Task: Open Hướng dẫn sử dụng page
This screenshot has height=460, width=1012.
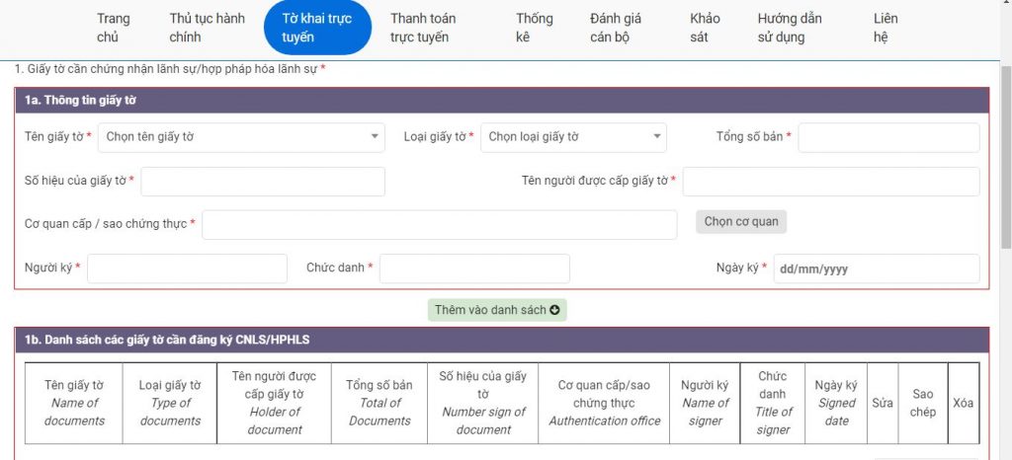Action: point(789,28)
